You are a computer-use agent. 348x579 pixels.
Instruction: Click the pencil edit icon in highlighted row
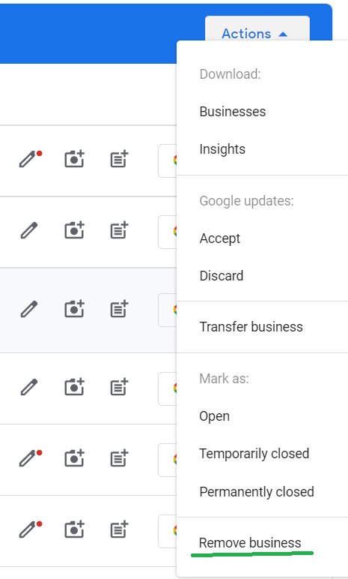pyautogui.click(x=29, y=309)
